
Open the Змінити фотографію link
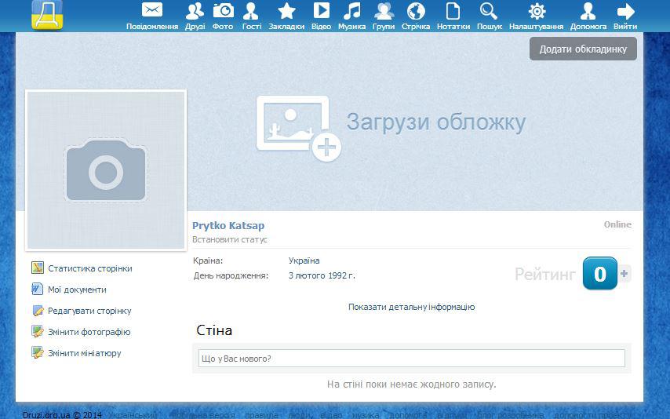(x=89, y=332)
